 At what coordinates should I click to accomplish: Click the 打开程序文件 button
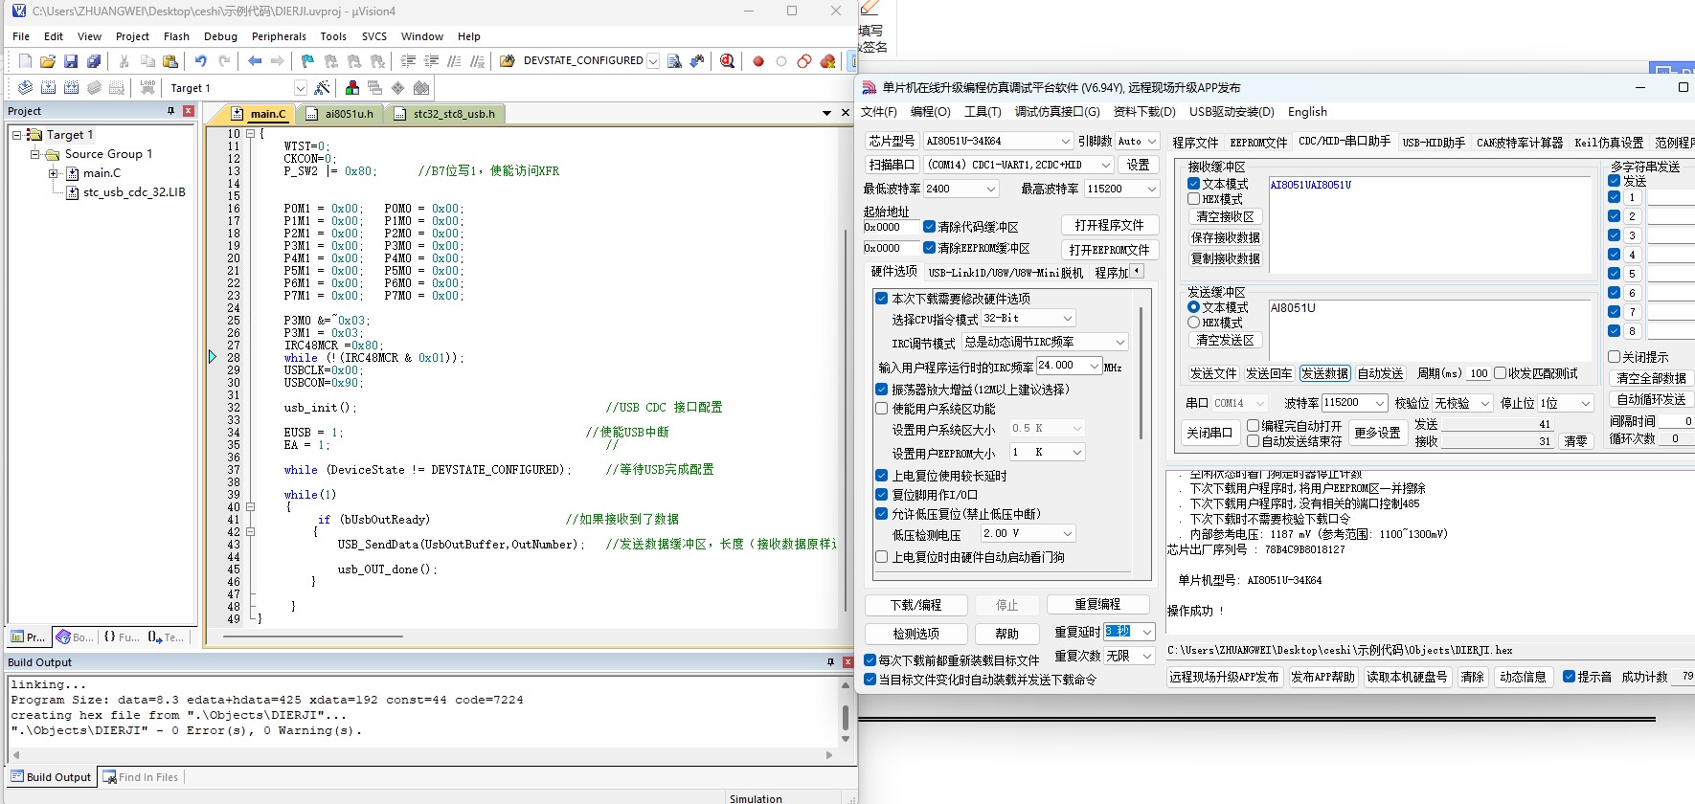click(x=1110, y=225)
